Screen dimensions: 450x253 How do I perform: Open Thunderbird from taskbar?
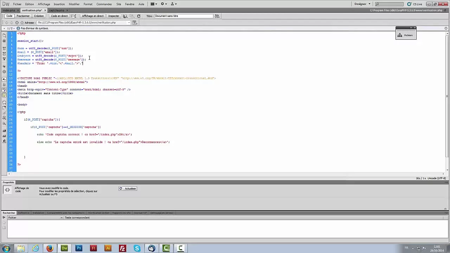point(152,248)
